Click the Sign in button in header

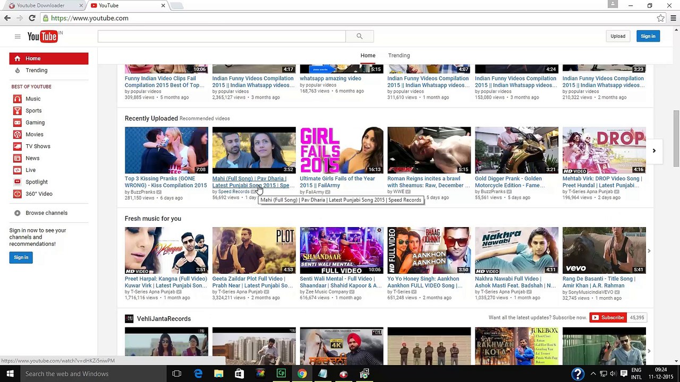(648, 36)
